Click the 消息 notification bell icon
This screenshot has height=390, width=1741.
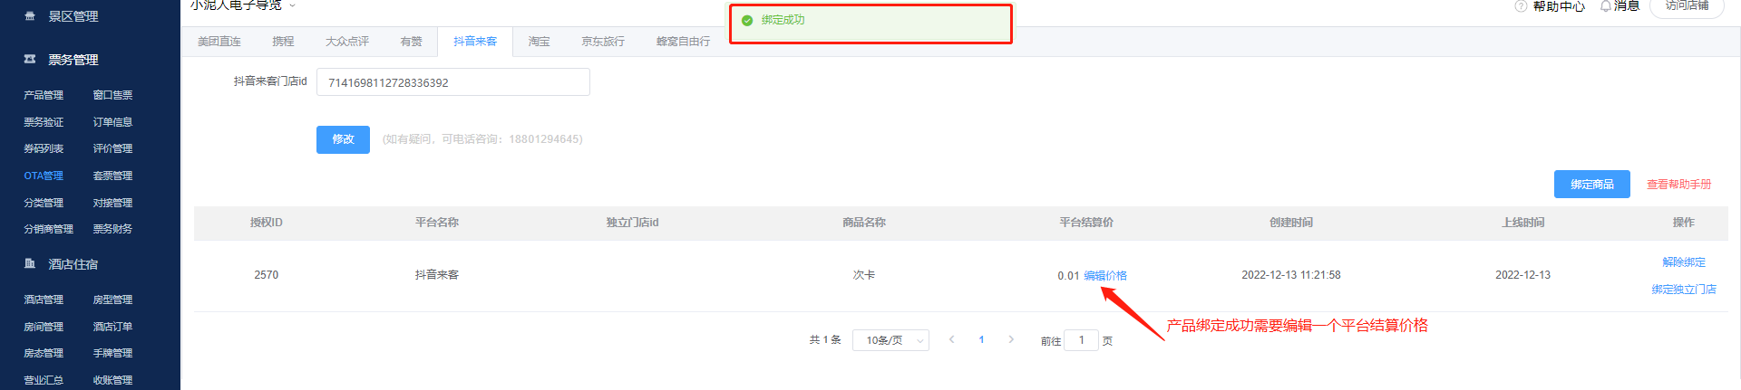tap(1605, 6)
